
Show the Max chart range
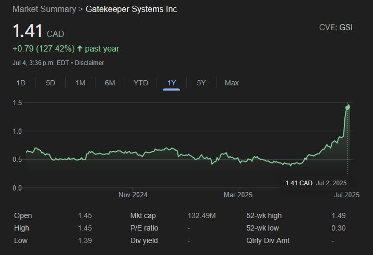232,83
